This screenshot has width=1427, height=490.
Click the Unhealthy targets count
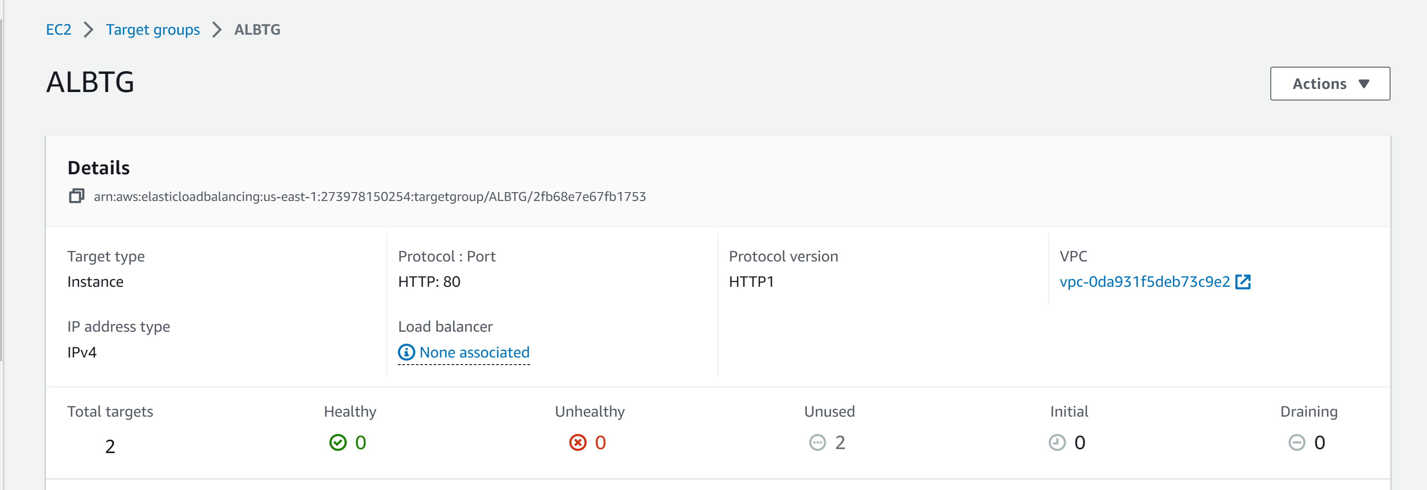click(600, 442)
